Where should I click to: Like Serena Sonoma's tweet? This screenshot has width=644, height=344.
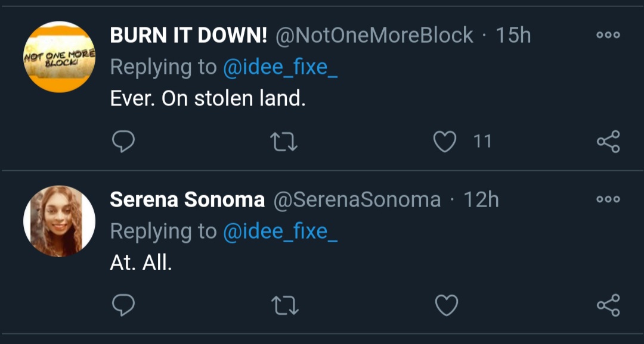coord(447,306)
